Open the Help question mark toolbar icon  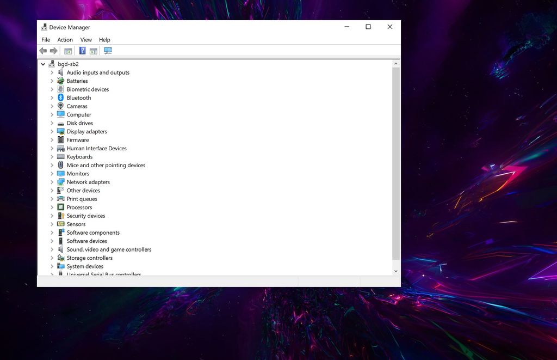pos(83,51)
